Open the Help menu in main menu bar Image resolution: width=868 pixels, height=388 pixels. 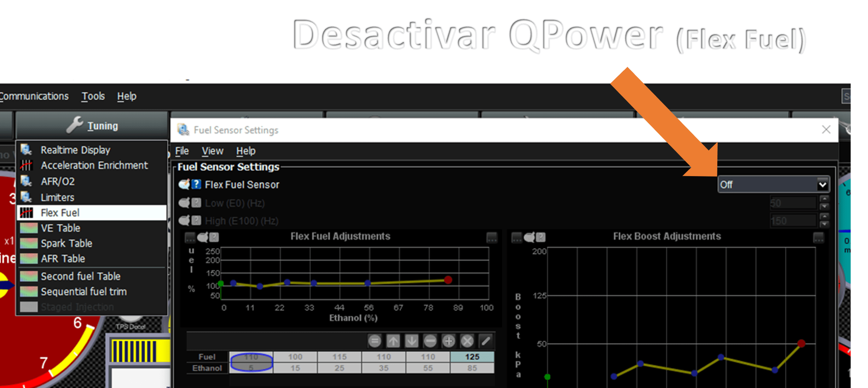click(127, 96)
